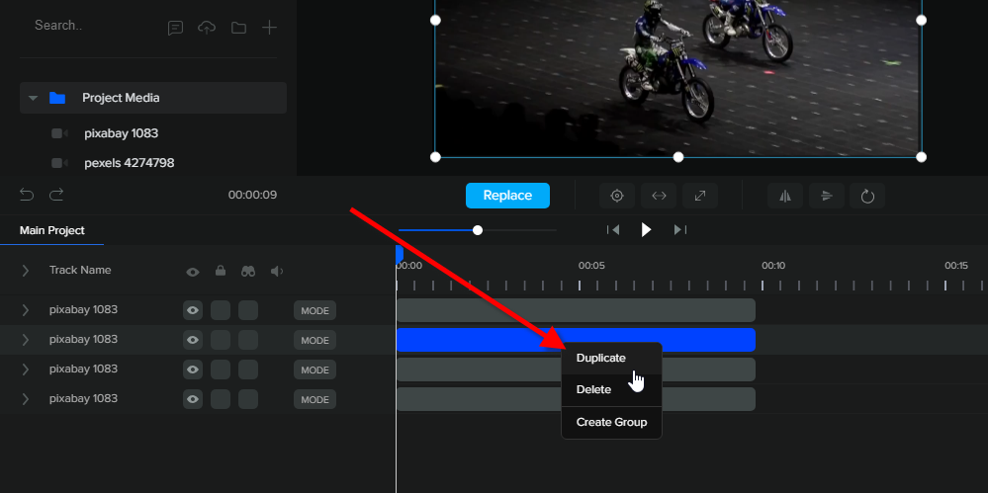988x493 pixels.
Task: Jump to the previous frame marker
Action: (x=613, y=230)
